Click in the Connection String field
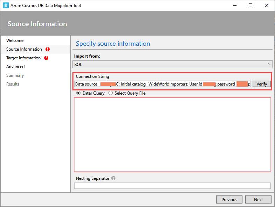The width and height of the screenshot is (275, 207). tap(162, 84)
